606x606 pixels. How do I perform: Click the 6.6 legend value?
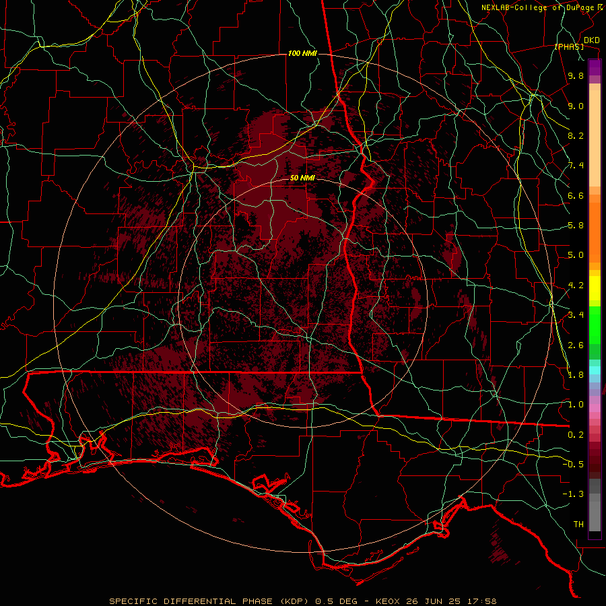point(576,195)
